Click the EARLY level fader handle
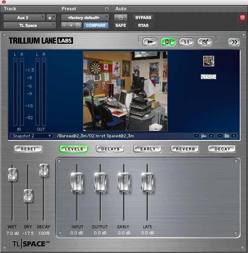 [x=124, y=182]
